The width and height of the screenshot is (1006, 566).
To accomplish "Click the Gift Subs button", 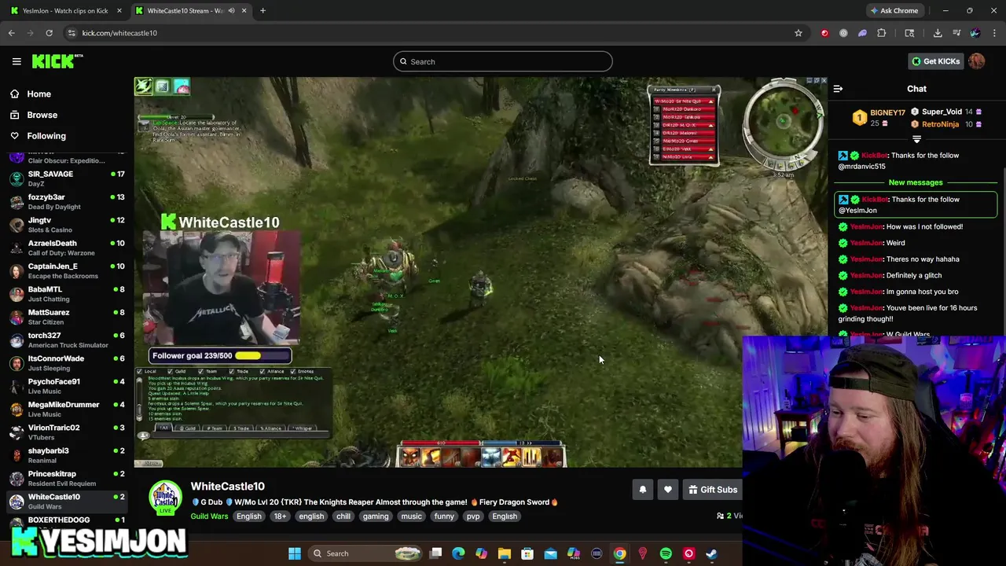I will coord(712,490).
